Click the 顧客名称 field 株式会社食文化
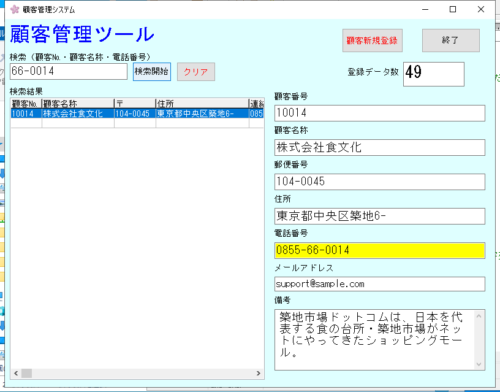 coord(379,147)
